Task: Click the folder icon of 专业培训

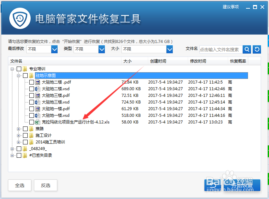Action: (x=25, y=69)
